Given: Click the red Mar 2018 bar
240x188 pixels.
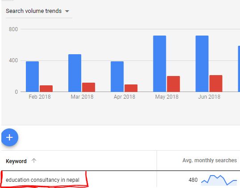Looking at the screenshot, I should click(88, 87).
